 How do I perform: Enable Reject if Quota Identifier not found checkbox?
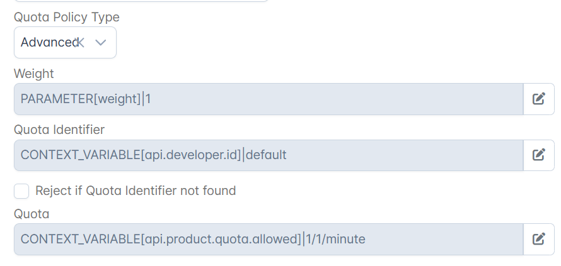[21, 191]
